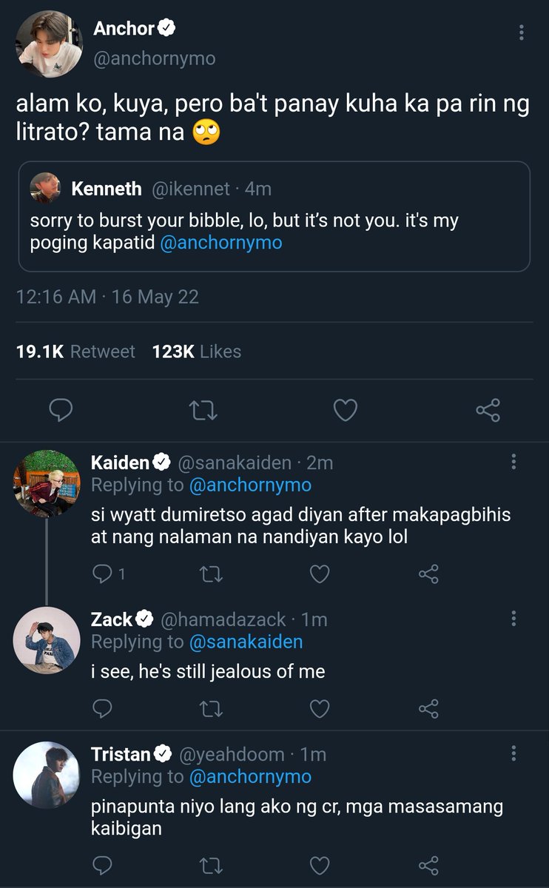The width and height of the screenshot is (549, 888).
Task: Like Zack's reply about being jealous
Action: [319, 709]
